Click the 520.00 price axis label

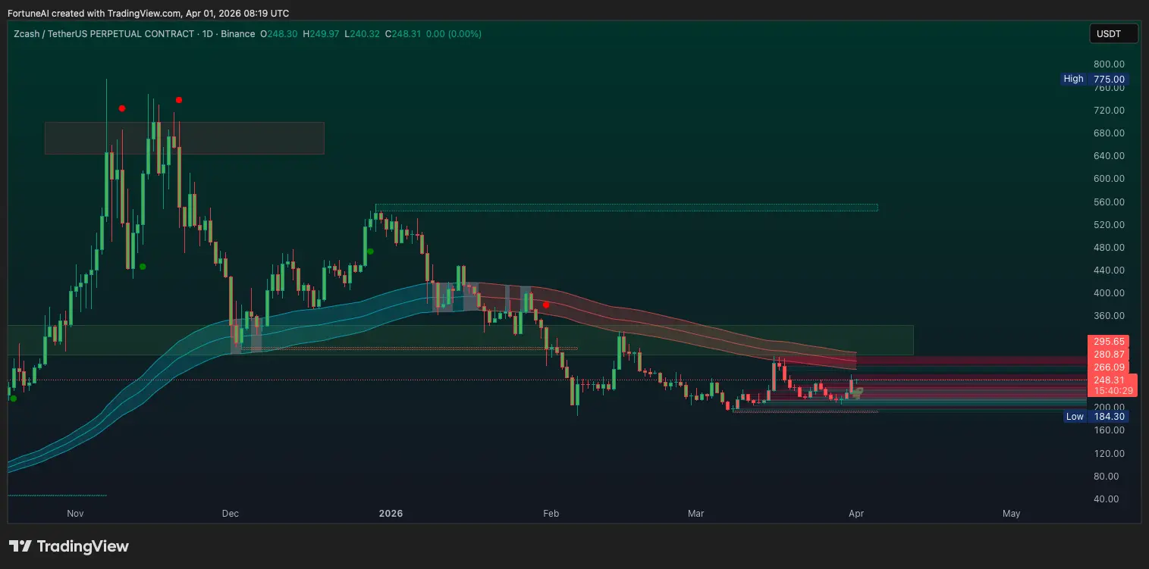[x=1109, y=225]
